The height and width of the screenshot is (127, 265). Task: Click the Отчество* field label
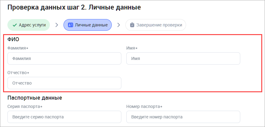pyautogui.click(x=18, y=73)
